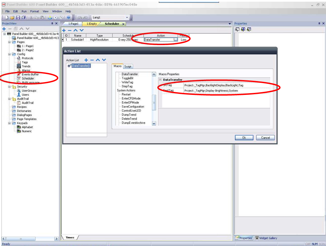Collapse the Security tree node

(9, 86)
